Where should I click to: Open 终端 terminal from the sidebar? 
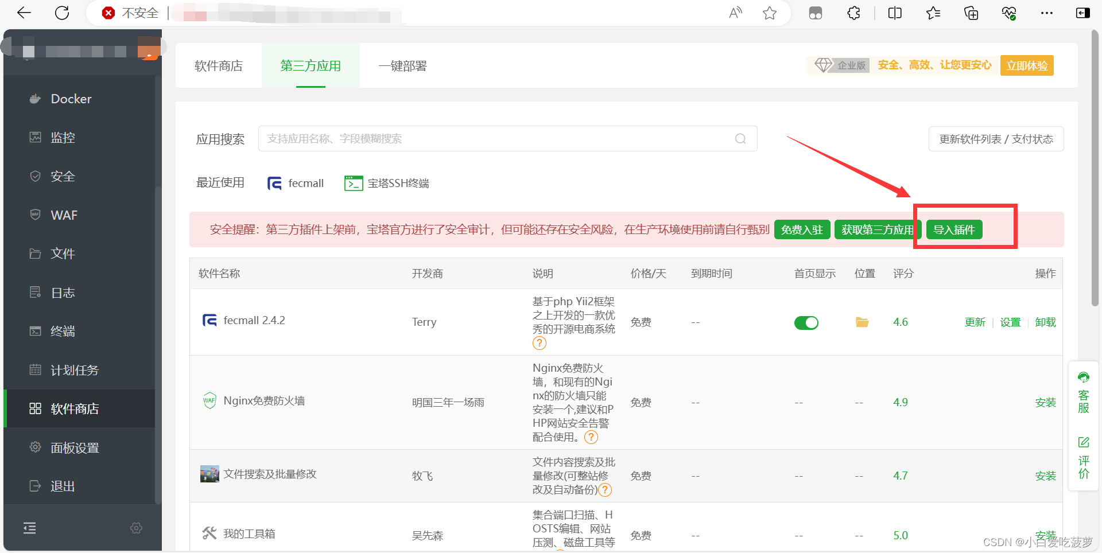click(x=64, y=331)
